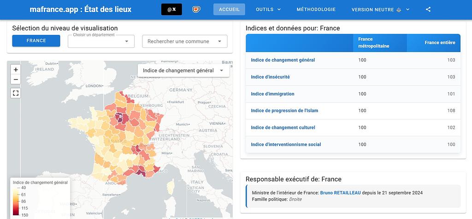The image size is (472, 219).
Task: Click the Indice d'insécurité link
Action: [x=270, y=77]
